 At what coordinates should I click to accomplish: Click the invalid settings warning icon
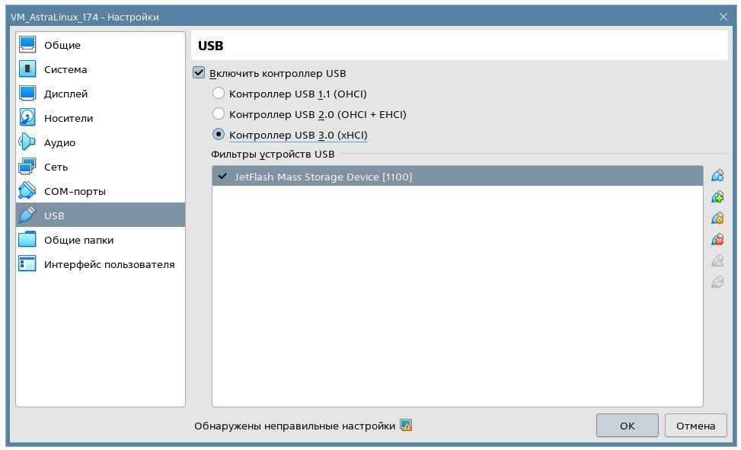406,426
